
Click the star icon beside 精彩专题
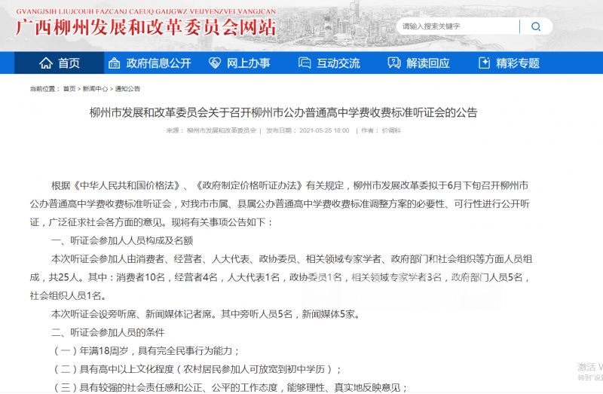tap(485, 63)
